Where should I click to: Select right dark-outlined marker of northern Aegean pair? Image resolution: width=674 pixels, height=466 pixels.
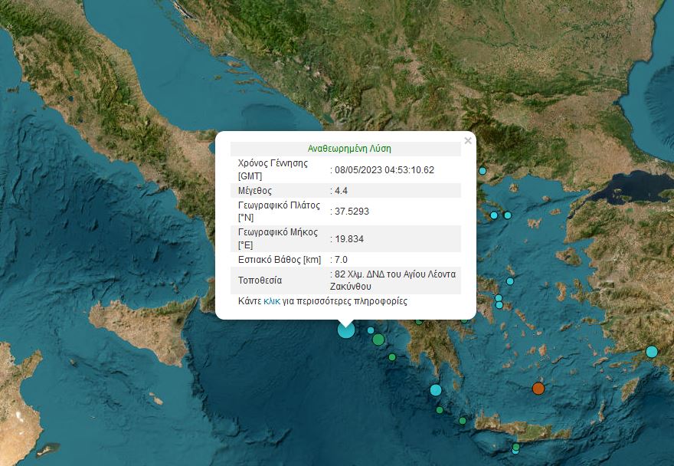(507, 215)
